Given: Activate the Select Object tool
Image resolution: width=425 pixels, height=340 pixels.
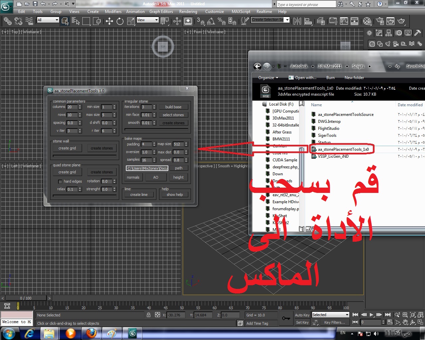Looking at the screenshot, I should (x=65, y=21).
